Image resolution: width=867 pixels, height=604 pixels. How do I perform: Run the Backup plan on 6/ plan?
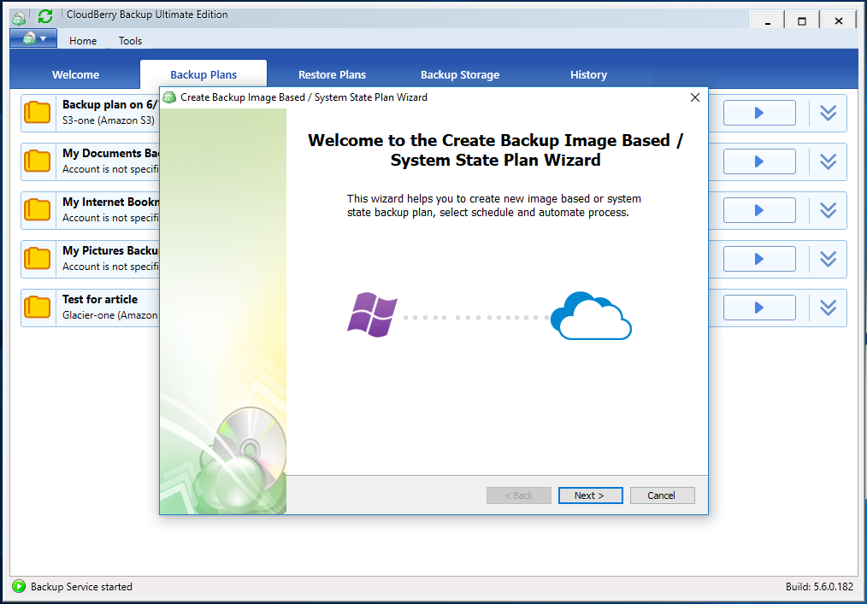tap(760, 113)
